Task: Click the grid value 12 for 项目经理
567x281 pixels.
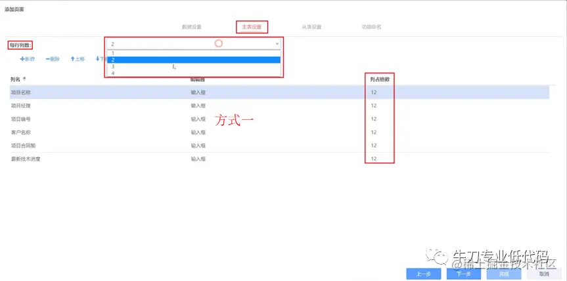Action: click(374, 105)
